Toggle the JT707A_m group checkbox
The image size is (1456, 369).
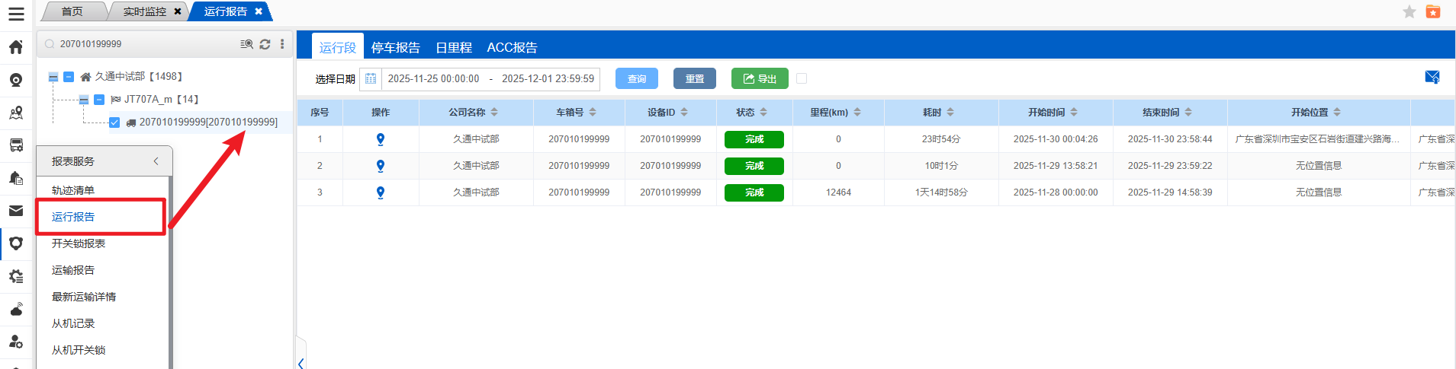pyautogui.click(x=99, y=100)
